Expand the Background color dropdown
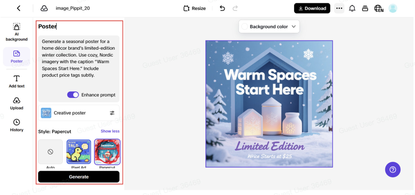 294,26
